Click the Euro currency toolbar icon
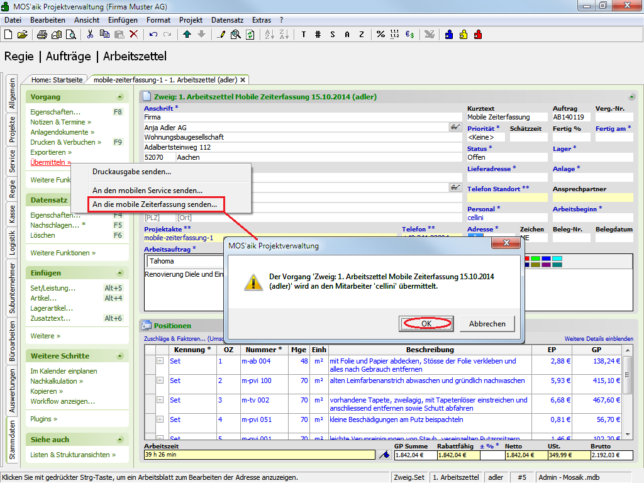The width and height of the screenshot is (644, 483). [409, 34]
